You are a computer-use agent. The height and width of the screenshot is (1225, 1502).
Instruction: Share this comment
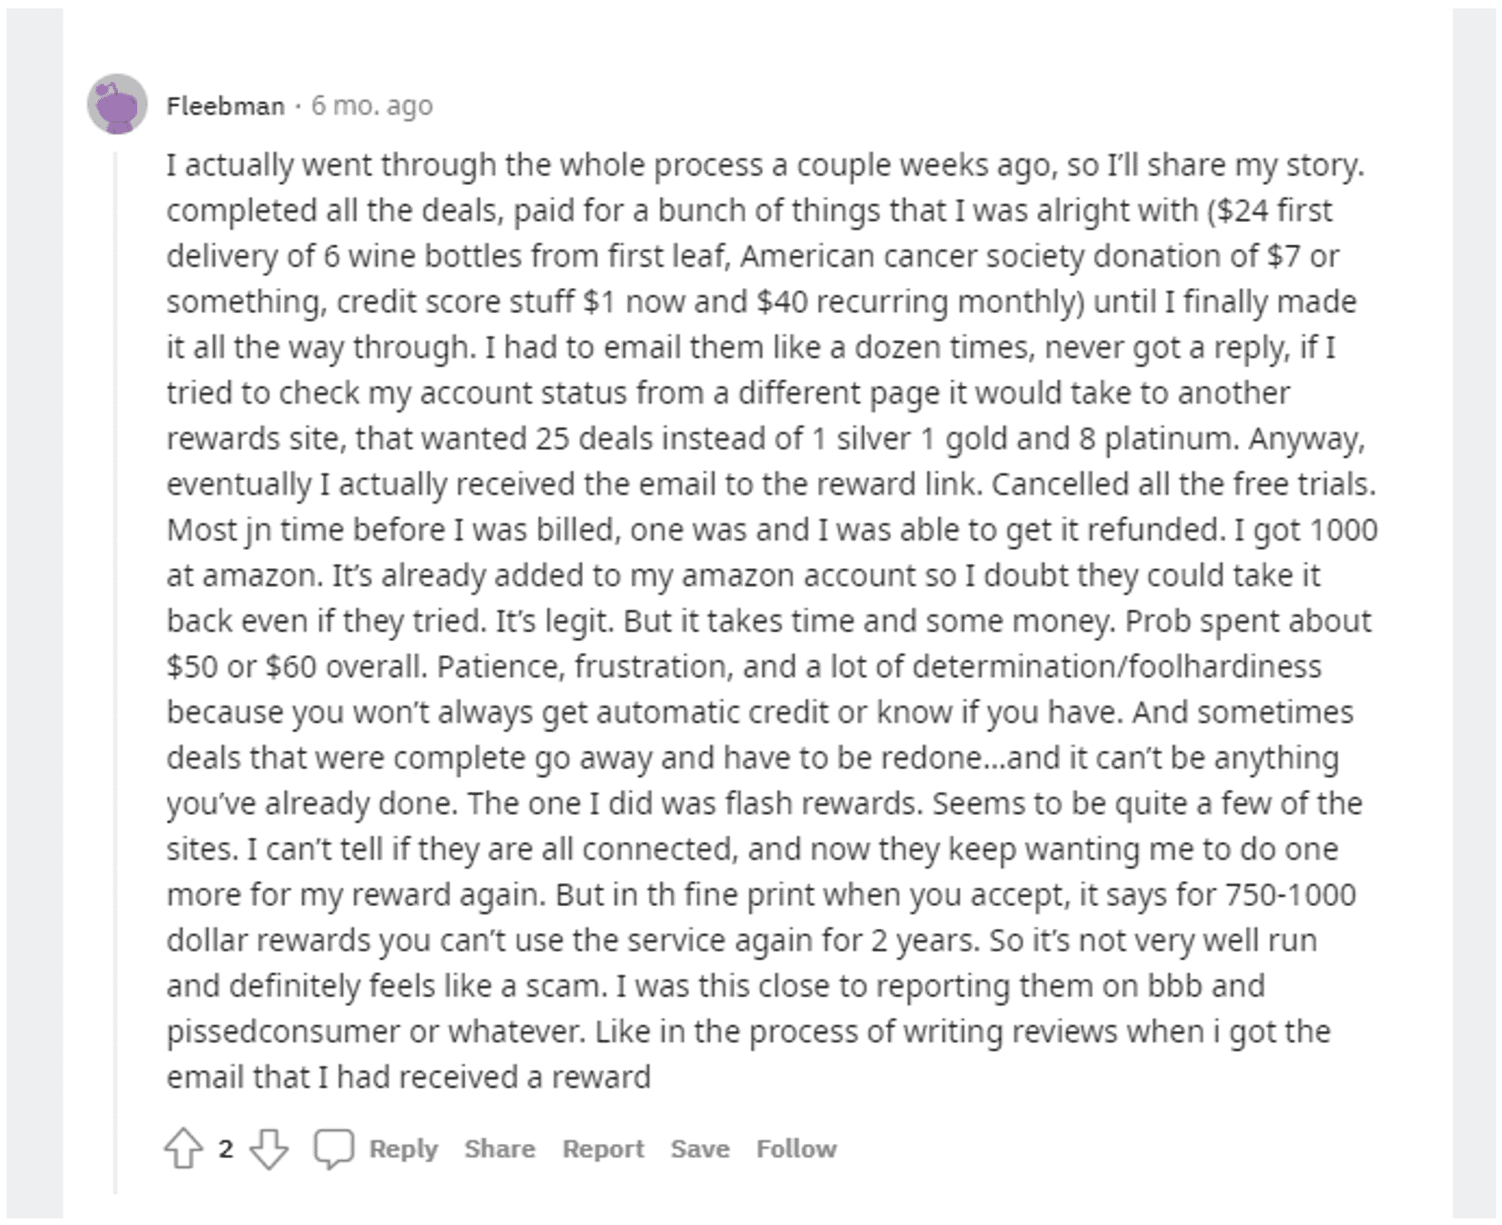click(499, 1149)
